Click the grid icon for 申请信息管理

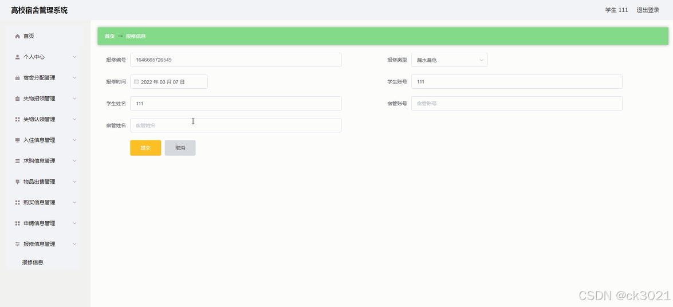pos(17,223)
